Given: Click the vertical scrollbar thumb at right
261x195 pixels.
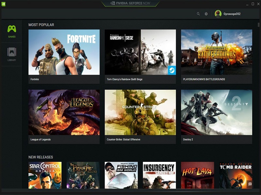Looking at the screenshot, I should coord(258,25).
